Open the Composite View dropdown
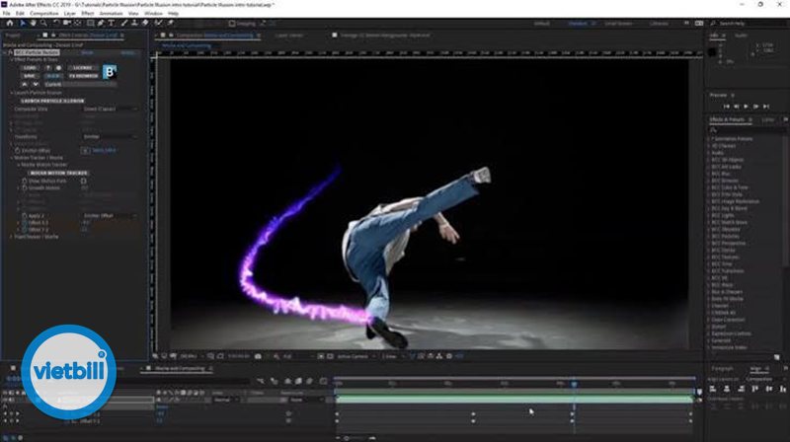The width and height of the screenshot is (790, 442). (110, 109)
